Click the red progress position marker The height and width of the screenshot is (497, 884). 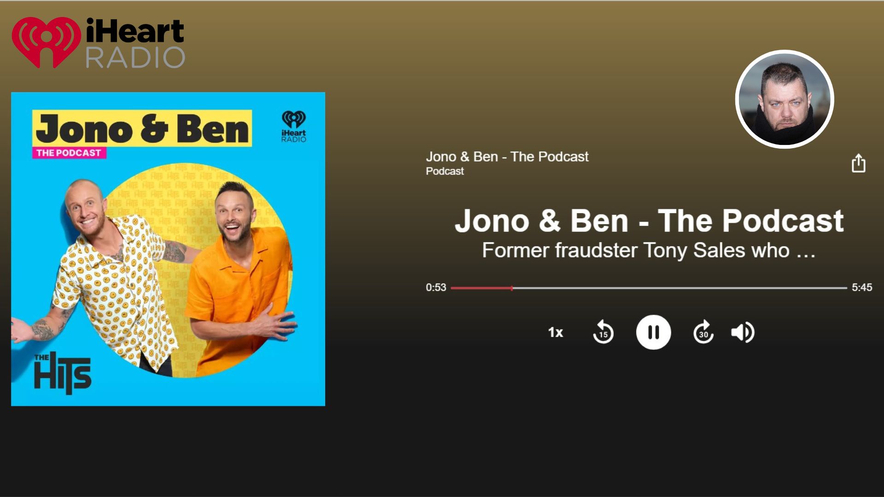tap(512, 288)
